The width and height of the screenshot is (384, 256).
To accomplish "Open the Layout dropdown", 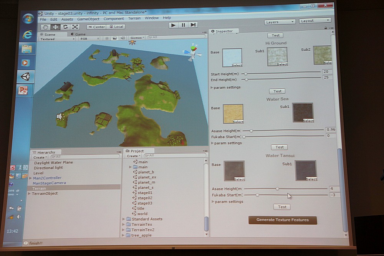I will 315,21.
